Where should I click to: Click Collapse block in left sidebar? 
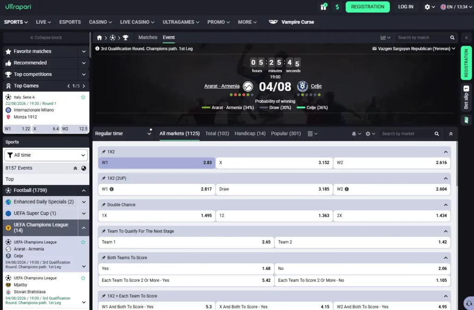click(x=46, y=38)
